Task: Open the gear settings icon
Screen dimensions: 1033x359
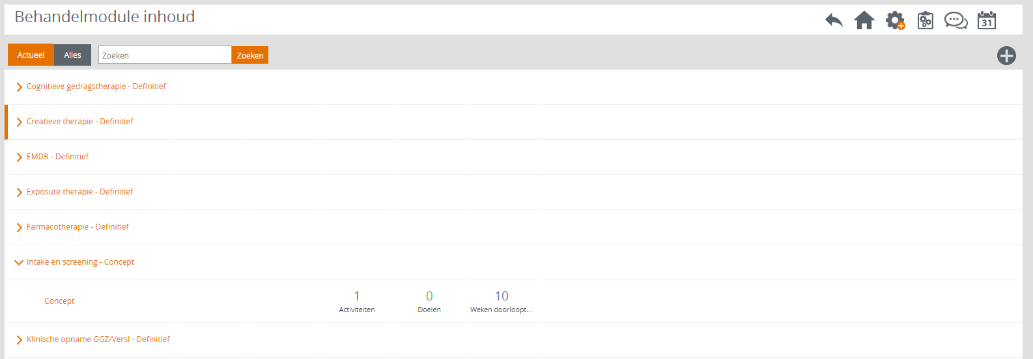Action: [x=895, y=21]
